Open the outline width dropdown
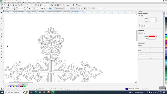 (55, 8)
